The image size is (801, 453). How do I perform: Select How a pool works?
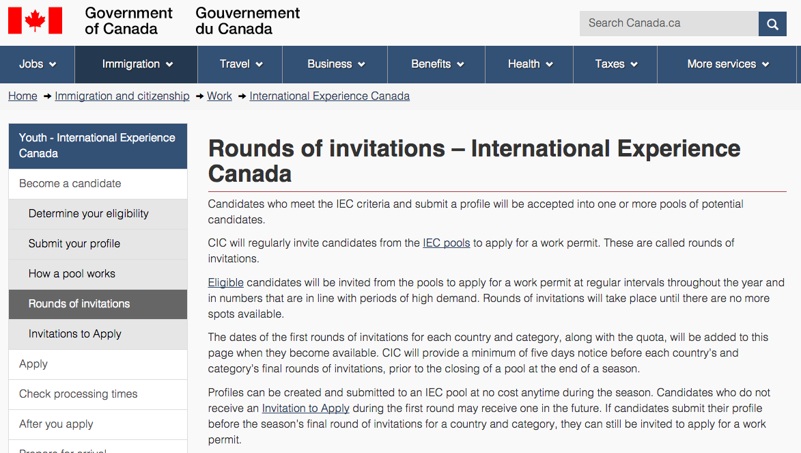click(72, 274)
